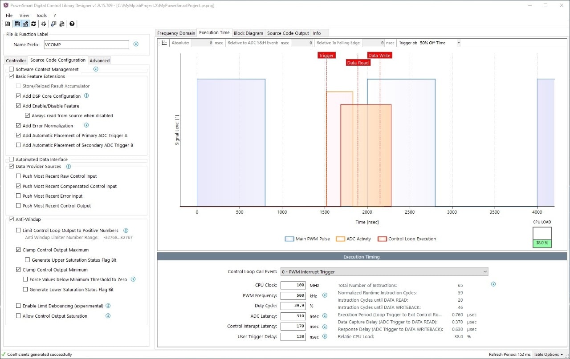Image resolution: width=570 pixels, height=359 pixels.
Task: Click info icon beside Add DSP Core Configuration
Action: (86, 96)
